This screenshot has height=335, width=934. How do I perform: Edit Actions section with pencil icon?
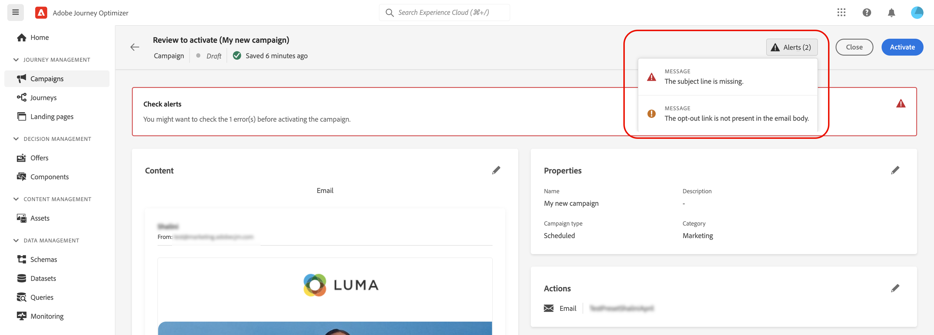[x=895, y=288]
